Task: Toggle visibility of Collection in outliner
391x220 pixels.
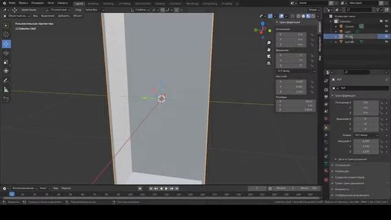Action: click(386, 21)
